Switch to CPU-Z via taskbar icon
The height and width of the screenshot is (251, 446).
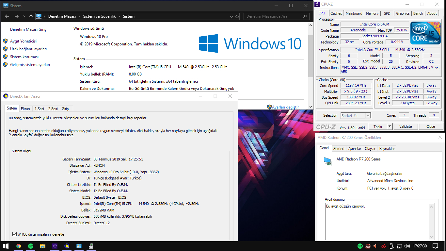[x=55, y=246]
